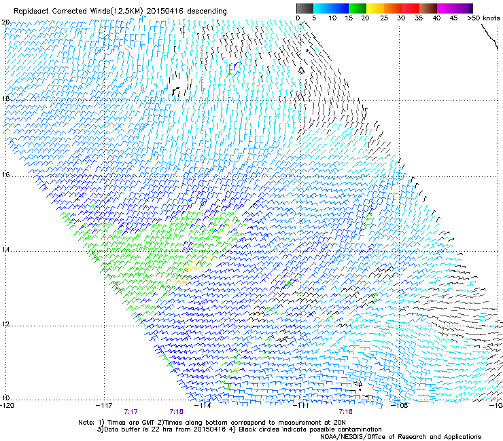
Task: Click the date text '20150416 descending'
Action: pyautogui.click(x=187, y=11)
